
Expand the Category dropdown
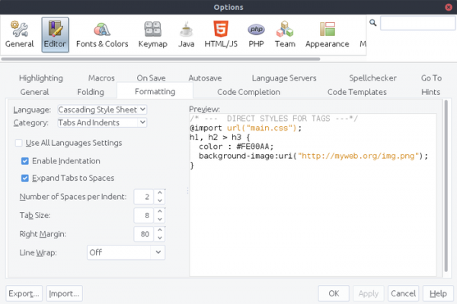pos(102,122)
